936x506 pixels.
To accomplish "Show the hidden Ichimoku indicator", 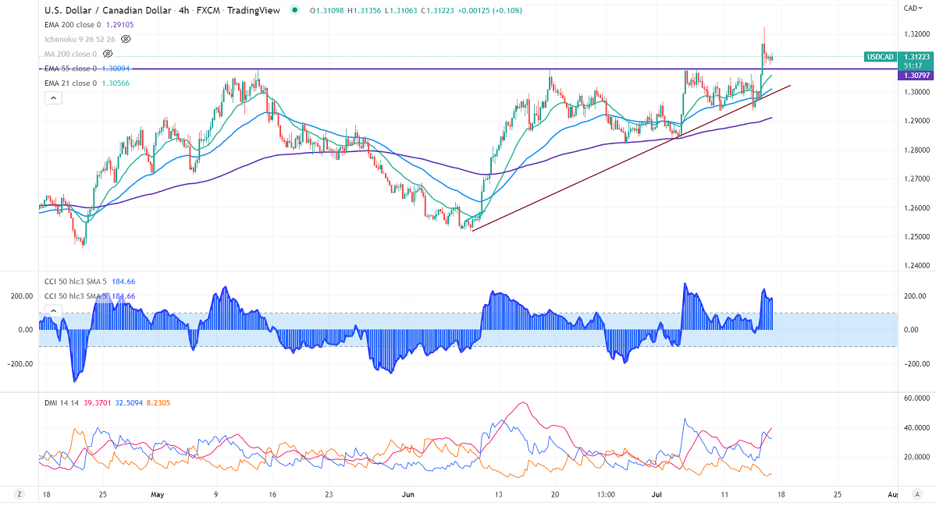I will point(126,39).
